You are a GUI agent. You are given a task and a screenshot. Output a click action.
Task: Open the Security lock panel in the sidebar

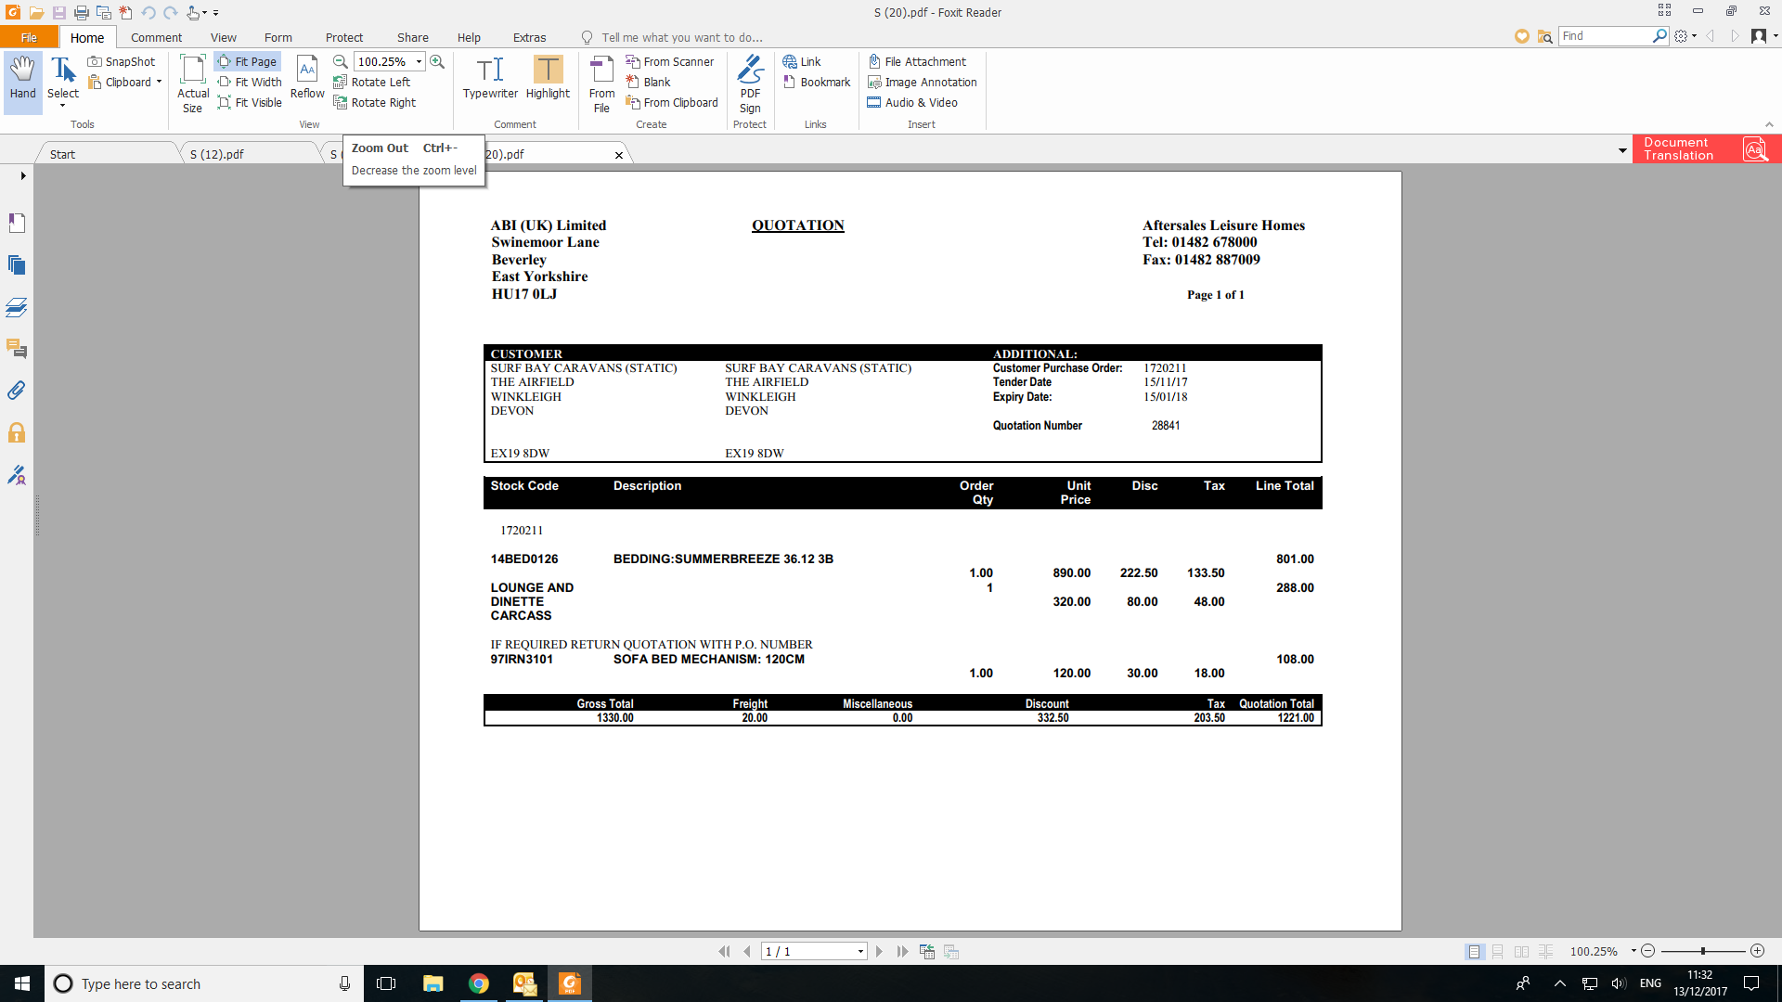17,433
